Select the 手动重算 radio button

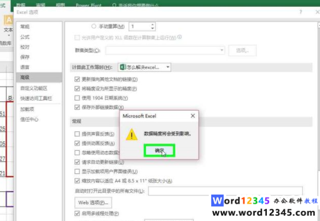coord(94,26)
